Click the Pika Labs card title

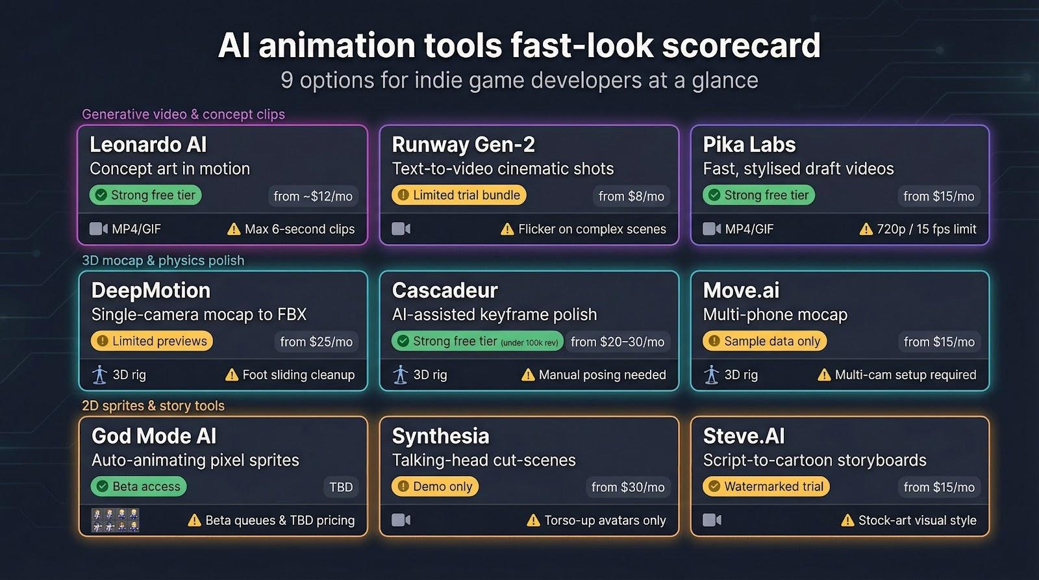coord(749,144)
